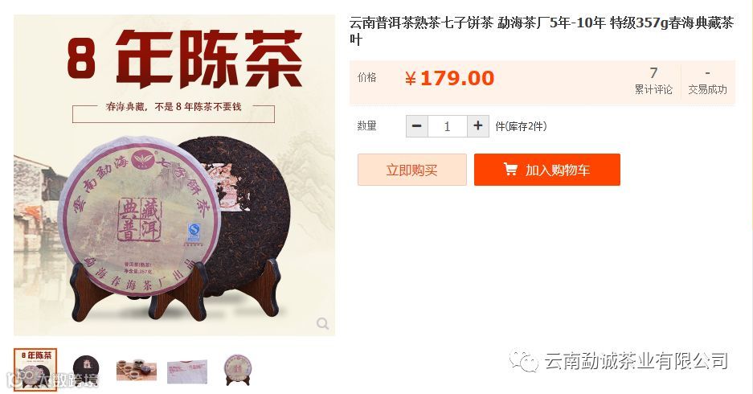Select the last thumbnail of cake on stand
The width and height of the screenshot is (753, 394).
pos(238,370)
